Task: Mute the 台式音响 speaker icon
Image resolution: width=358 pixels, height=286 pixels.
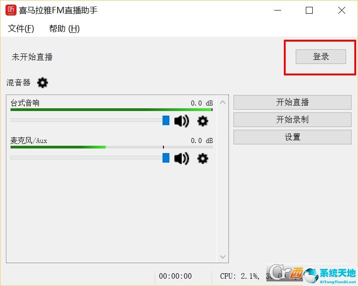Action: pos(182,121)
